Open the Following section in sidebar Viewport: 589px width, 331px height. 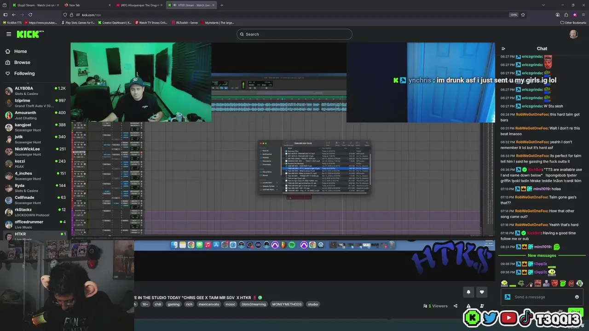pos(24,74)
